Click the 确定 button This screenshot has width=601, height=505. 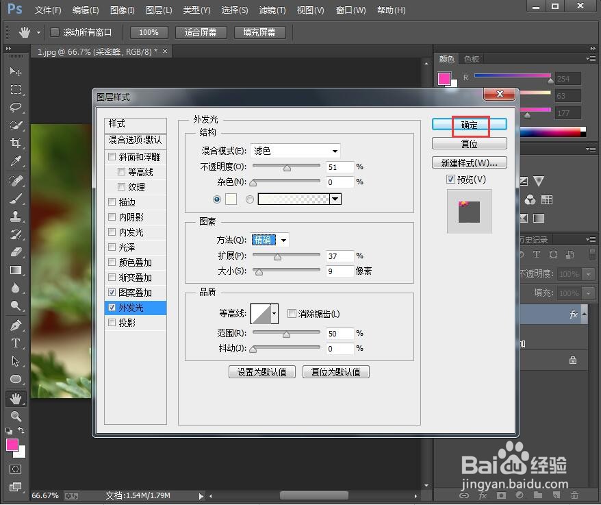pyautogui.click(x=470, y=125)
